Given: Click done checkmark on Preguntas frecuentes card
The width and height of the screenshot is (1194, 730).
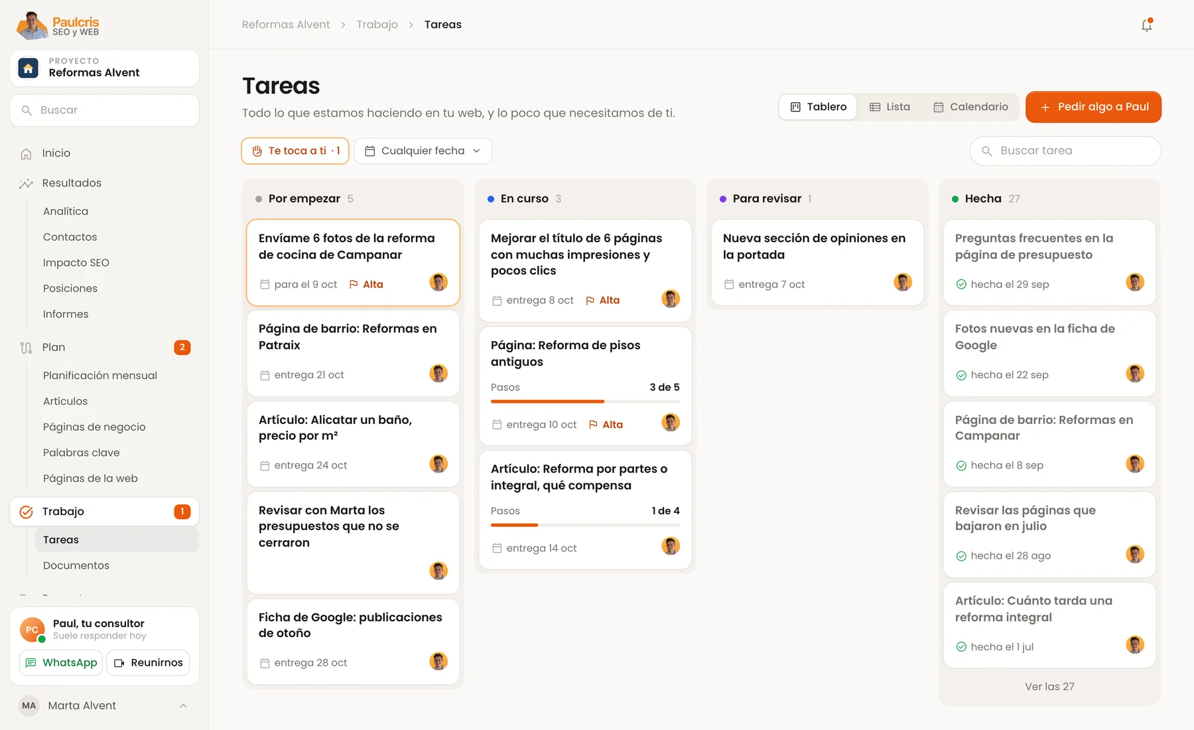Looking at the screenshot, I should point(961,285).
